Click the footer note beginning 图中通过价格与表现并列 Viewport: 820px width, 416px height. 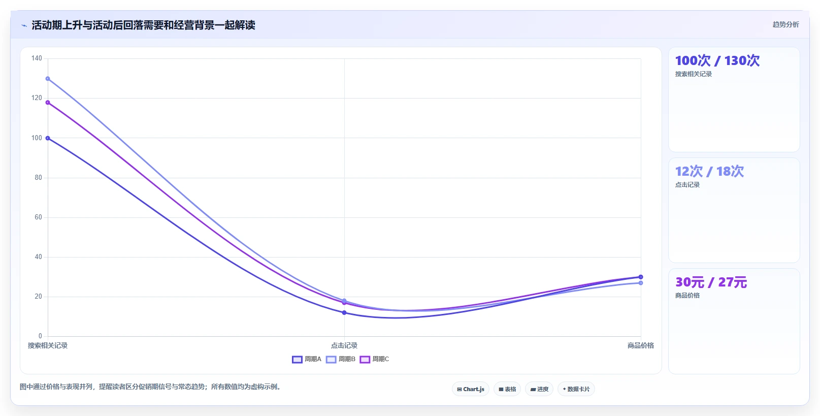tap(151, 387)
